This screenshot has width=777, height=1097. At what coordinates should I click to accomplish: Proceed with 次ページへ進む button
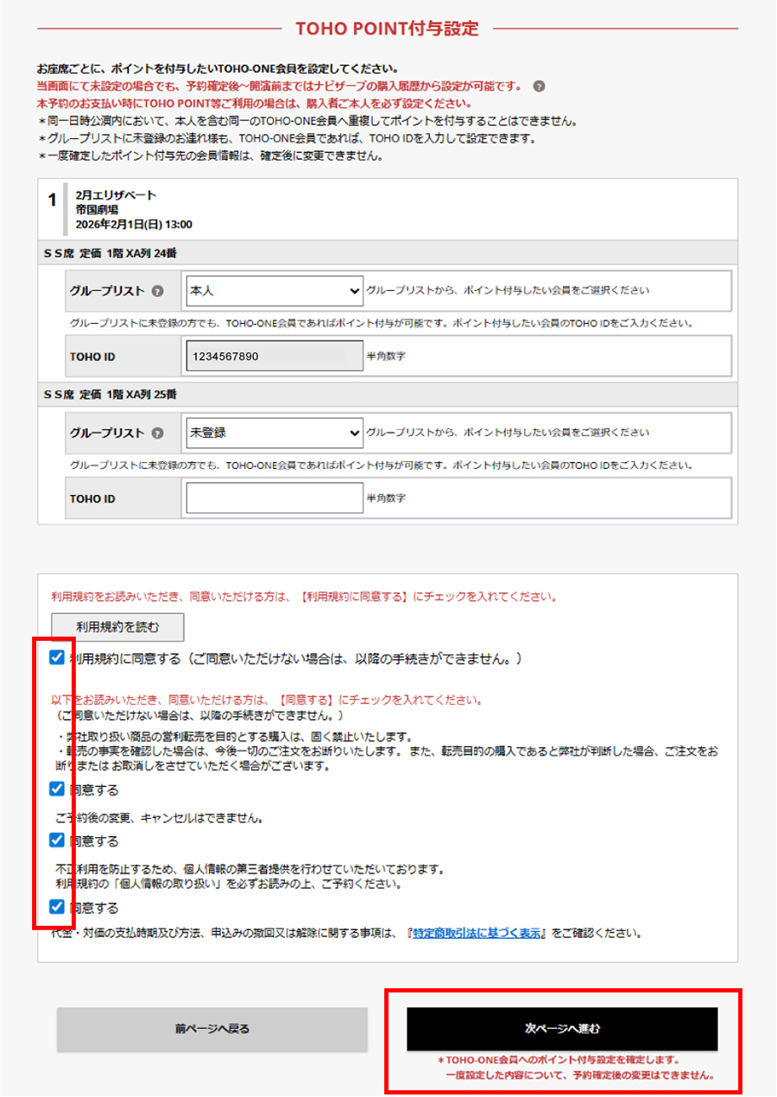pyautogui.click(x=562, y=1029)
